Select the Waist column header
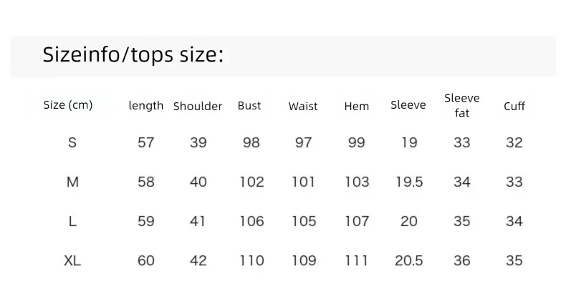 303,107
